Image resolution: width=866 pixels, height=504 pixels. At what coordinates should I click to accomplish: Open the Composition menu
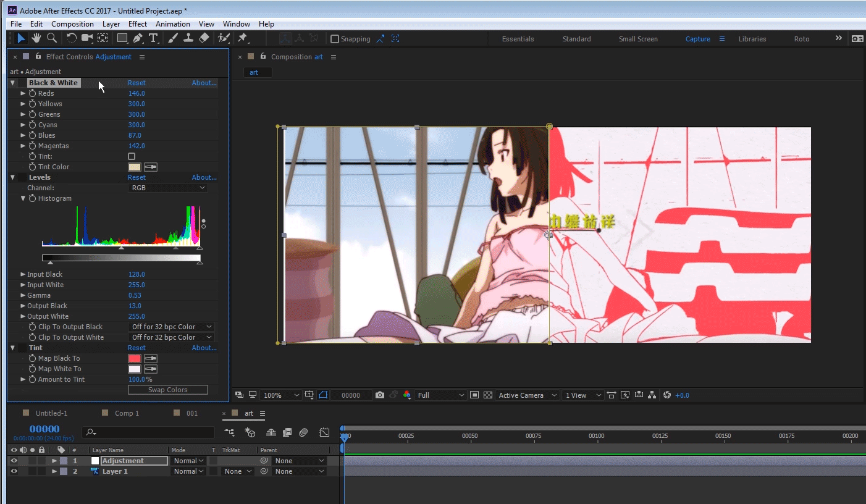(x=73, y=24)
